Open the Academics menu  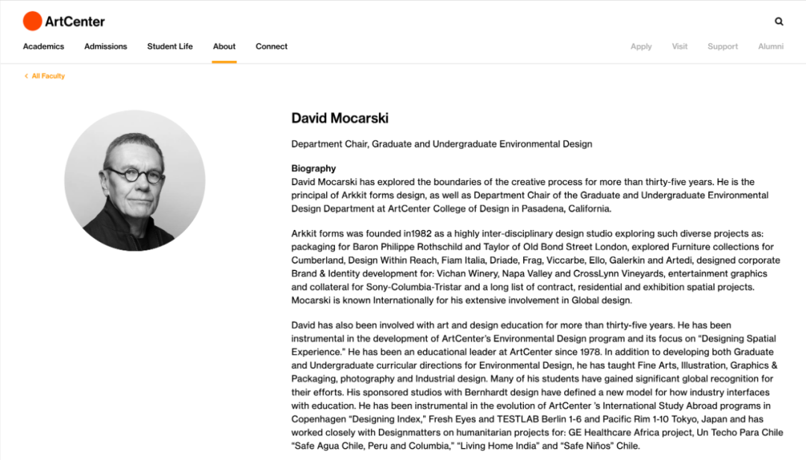(x=44, y=46)
